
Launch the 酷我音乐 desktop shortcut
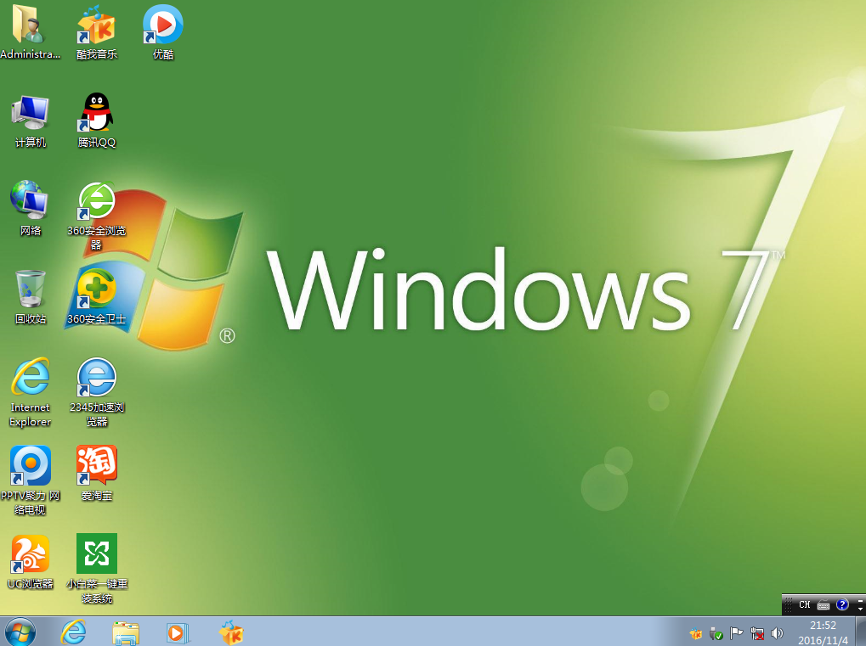pos(97,31)
